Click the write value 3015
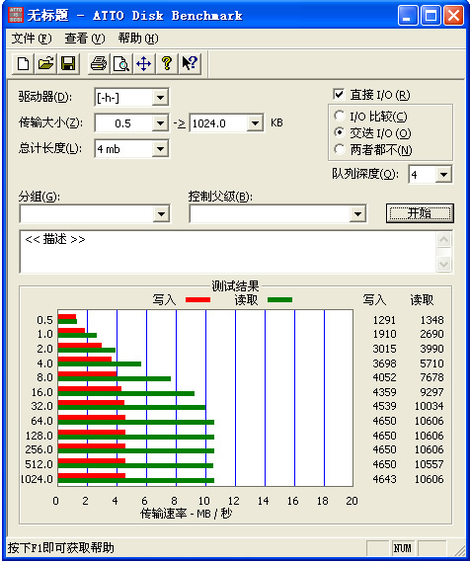Screen dimensions: 470x563 pos(384,349)
